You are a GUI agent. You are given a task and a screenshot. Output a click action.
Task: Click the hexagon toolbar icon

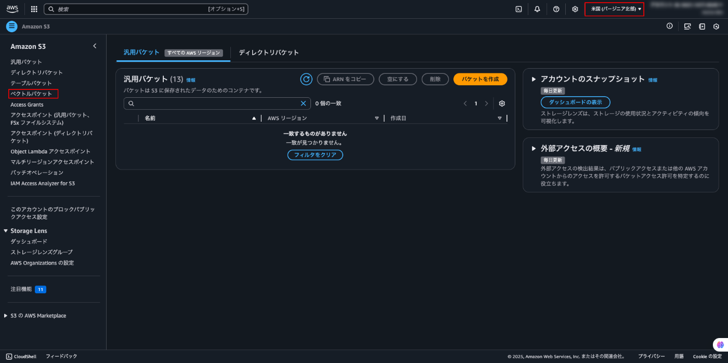(717, 27)
